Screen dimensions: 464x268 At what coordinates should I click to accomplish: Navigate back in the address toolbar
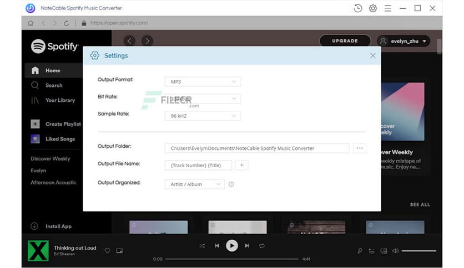pyautogui.click(x=43, y=23)
